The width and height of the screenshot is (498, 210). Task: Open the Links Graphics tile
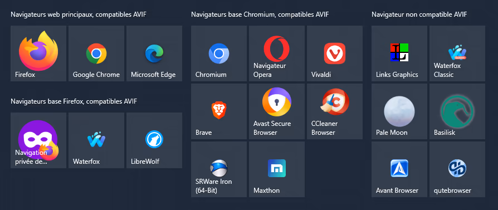coord(399,53)
